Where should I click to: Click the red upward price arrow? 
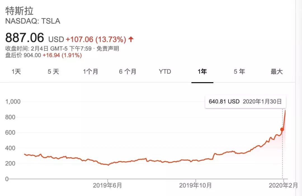click(131, 39)
